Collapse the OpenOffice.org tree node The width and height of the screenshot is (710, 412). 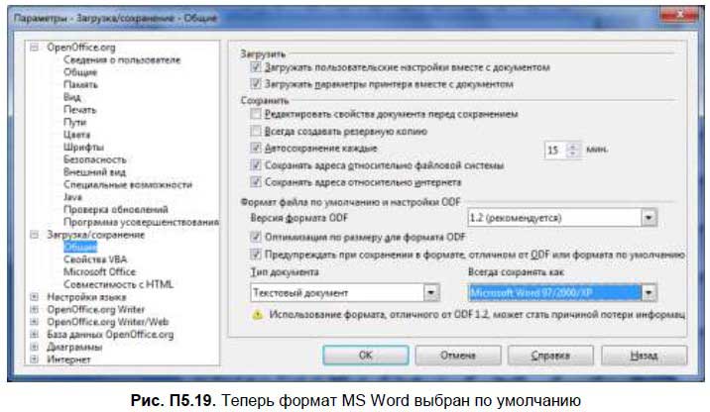(34, 47)
